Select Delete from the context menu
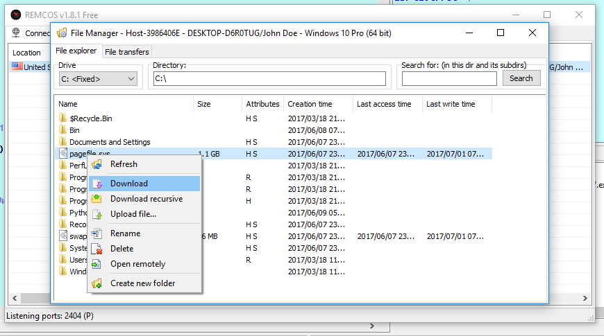The image size is (604, 336). 144,249
